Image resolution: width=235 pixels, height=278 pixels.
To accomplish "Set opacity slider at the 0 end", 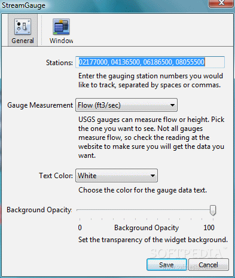I will point(80,210).
